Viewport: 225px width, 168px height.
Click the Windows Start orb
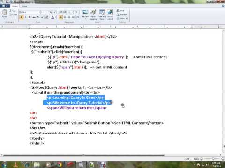coord(4,164)
